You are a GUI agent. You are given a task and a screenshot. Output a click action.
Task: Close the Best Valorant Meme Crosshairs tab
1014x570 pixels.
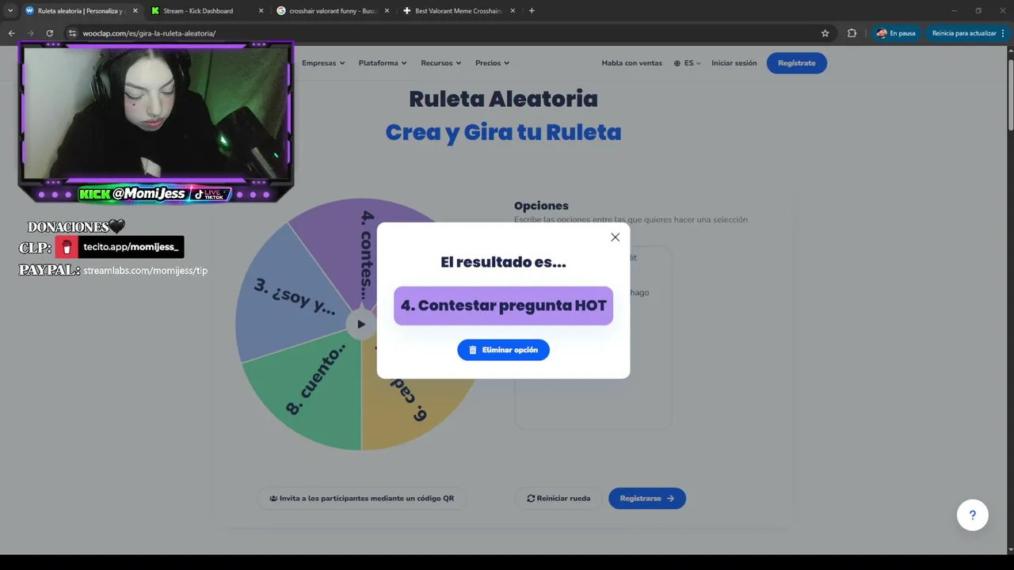click(x=513, y=11)
